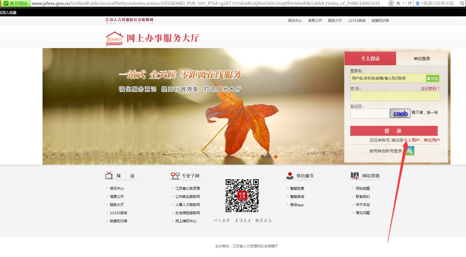Click the green 切换 lock button
The height and width of the screenshot is (257, 466).
(432, 78)
